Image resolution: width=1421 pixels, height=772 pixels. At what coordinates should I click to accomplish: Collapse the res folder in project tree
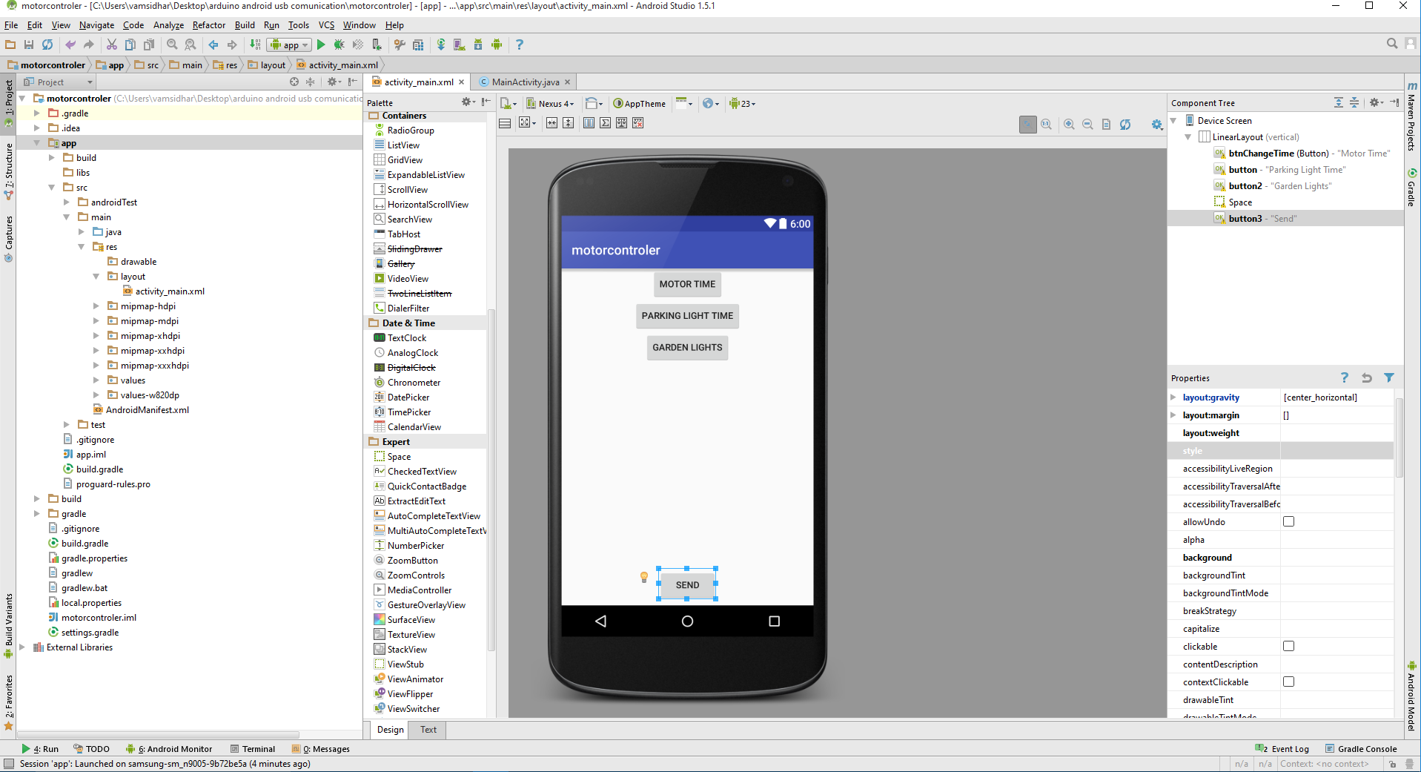pos(82,246)
